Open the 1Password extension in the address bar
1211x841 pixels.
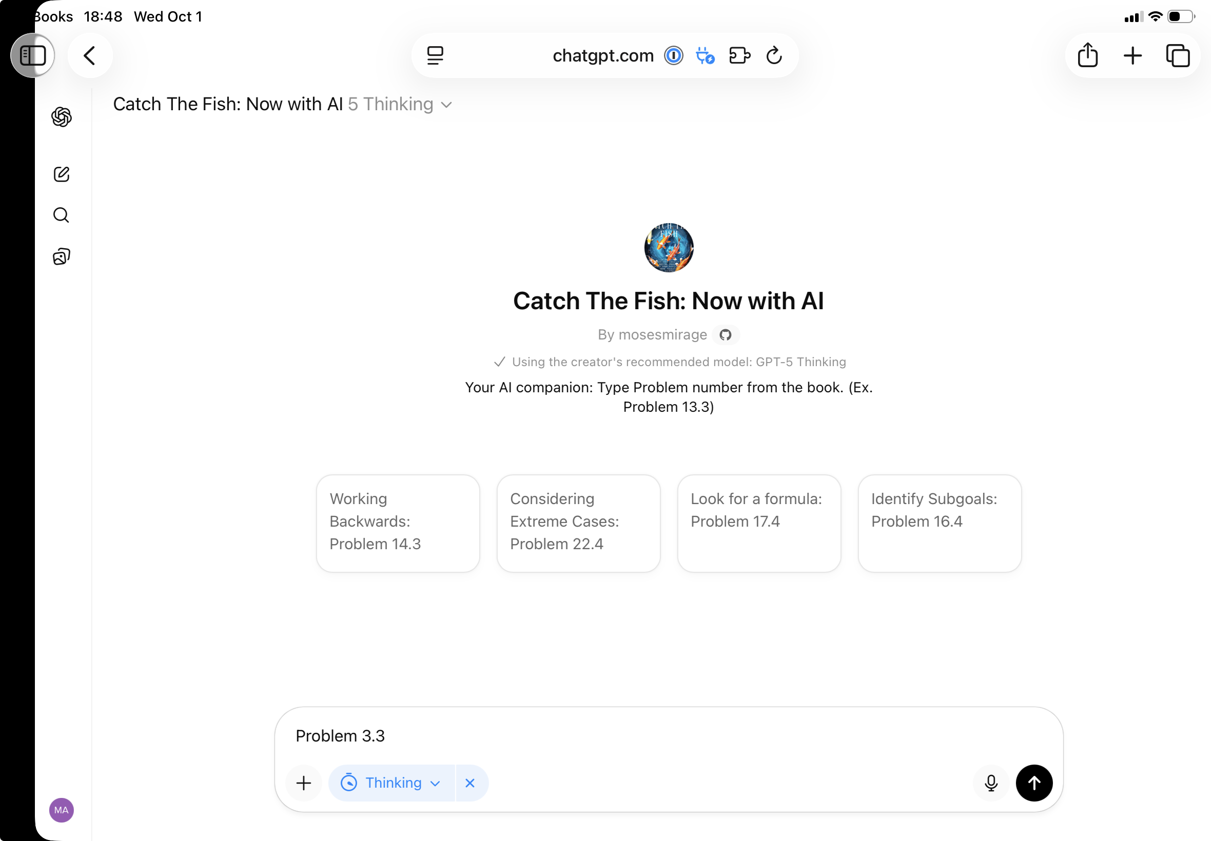tap(673, 55)
